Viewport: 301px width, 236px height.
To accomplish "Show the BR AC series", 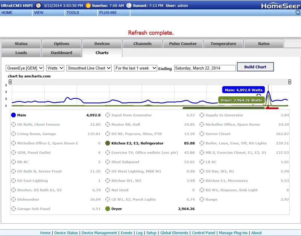I will 14,162.
